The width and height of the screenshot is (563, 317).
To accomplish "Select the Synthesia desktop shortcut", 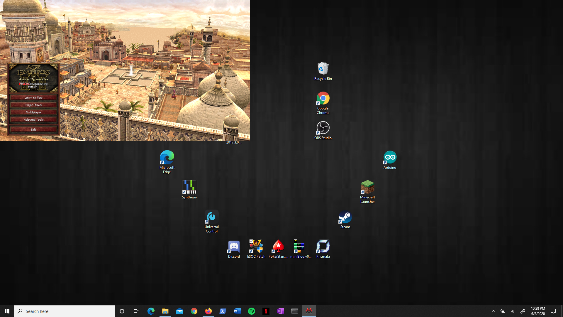I will pos(189,190).
